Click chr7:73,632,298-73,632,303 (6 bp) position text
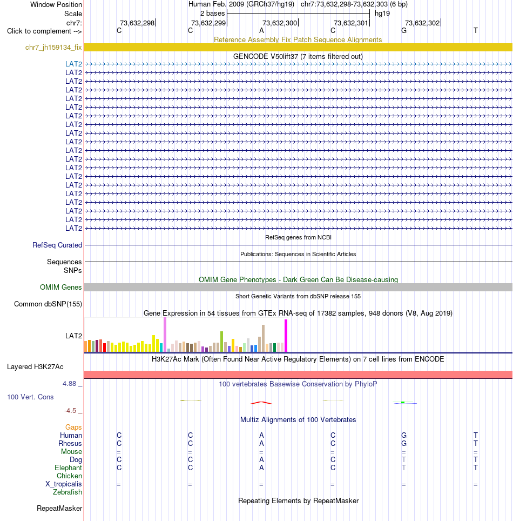 point(354,4)
